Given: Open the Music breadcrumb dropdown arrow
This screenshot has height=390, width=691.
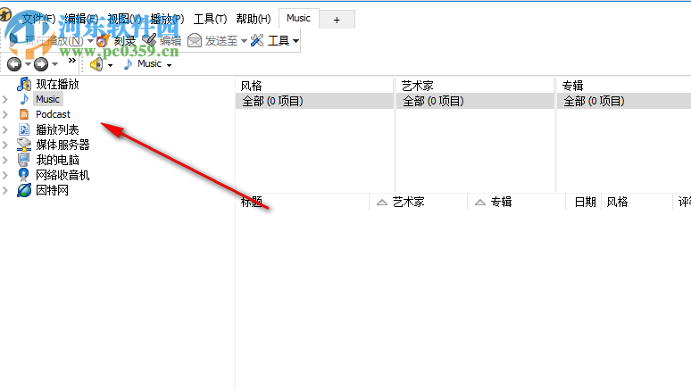Looking at the screenshot, I should click(x=170, y=65).
